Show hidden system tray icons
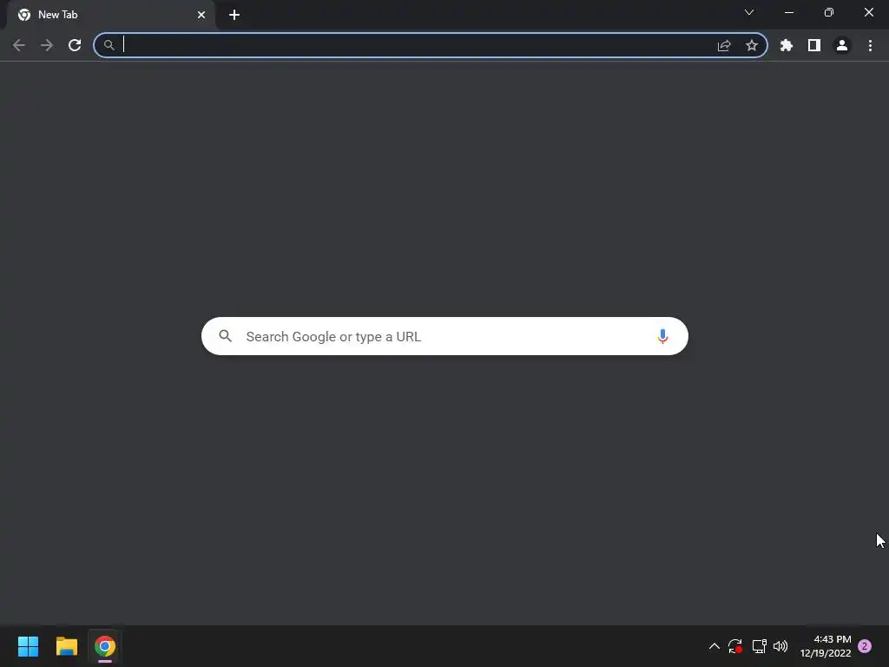Image resolution: width=889 pixels, height=667 pixels. coord(714,646)
